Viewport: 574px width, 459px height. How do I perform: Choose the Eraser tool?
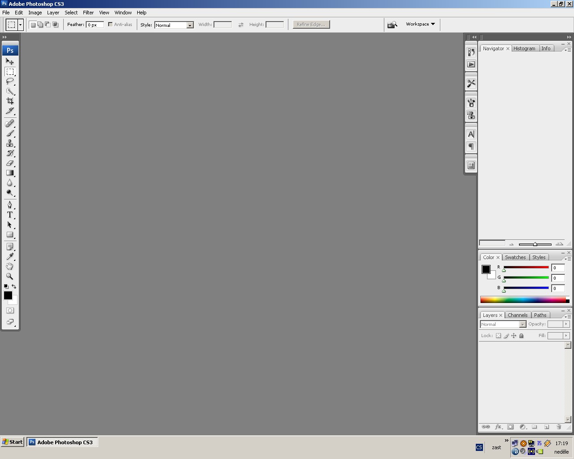(x=10, y=163)
